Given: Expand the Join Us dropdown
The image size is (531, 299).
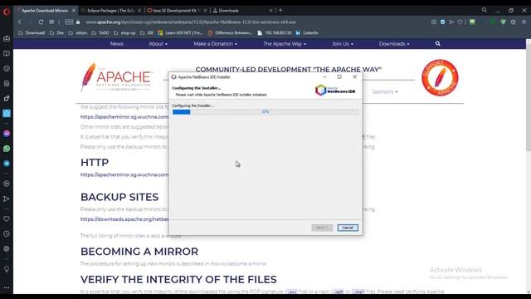Looking at the screenshot, I should 342,44.
